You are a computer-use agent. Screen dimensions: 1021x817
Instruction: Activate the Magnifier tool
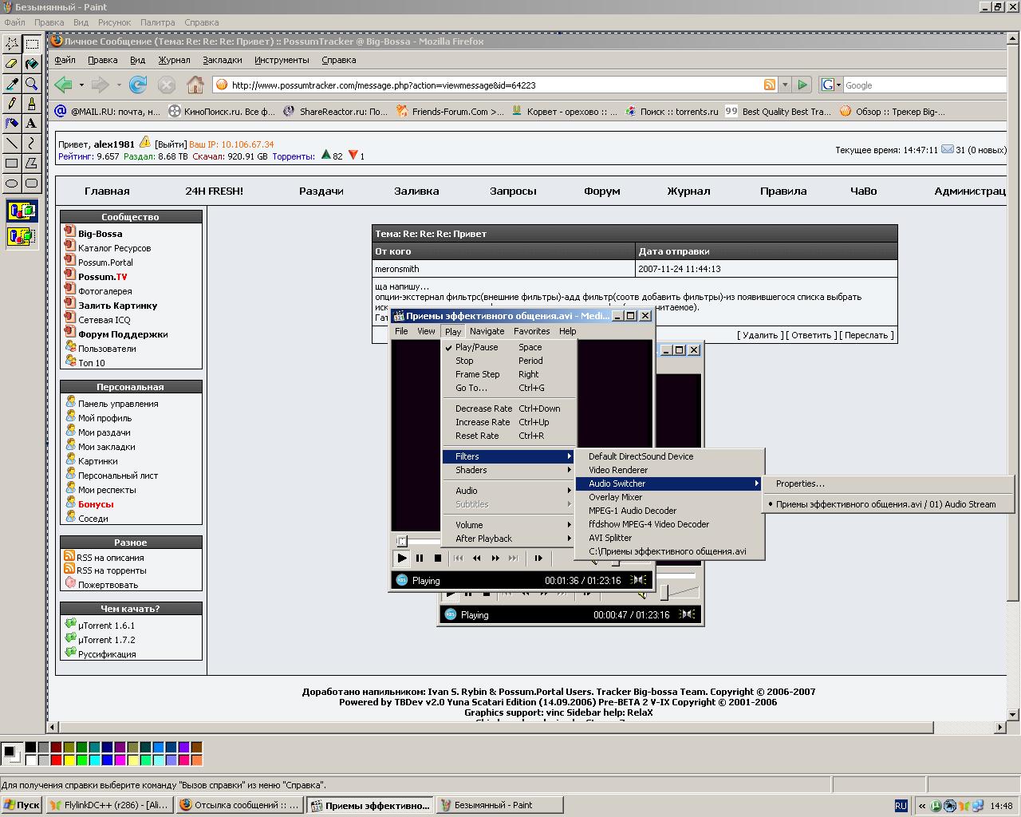coord(31,84)
